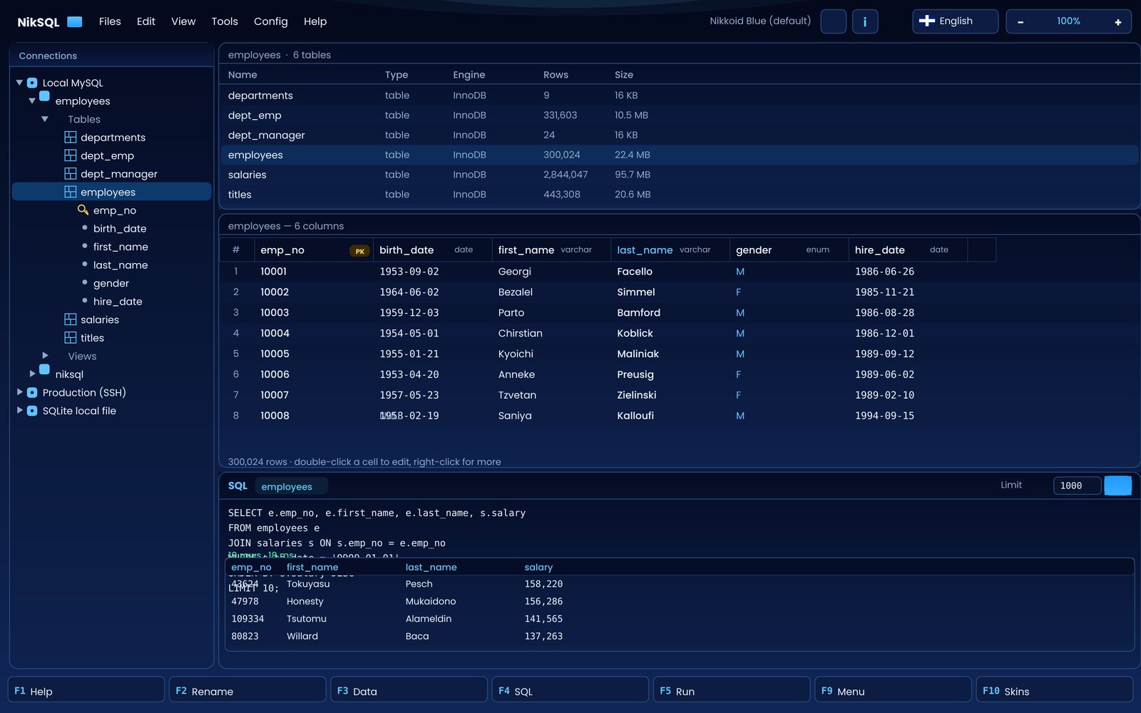Click the skin color swatch button

pyautogui.click(x=834, y=21)
